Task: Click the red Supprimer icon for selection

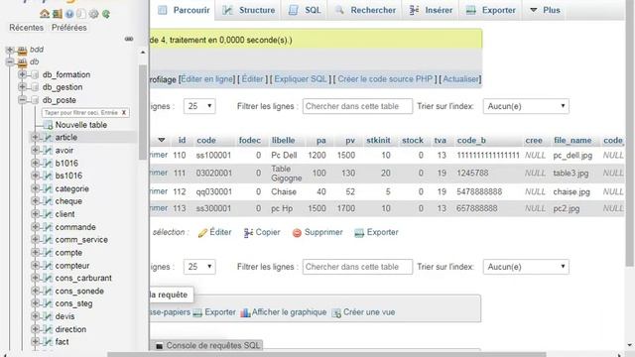Action: pos(297,233)
